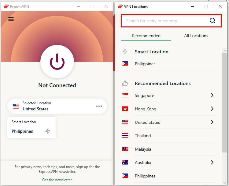Click the Malaysia flag icon
Viewport: 229px width, 186px height.
click(x=125, y=149)
